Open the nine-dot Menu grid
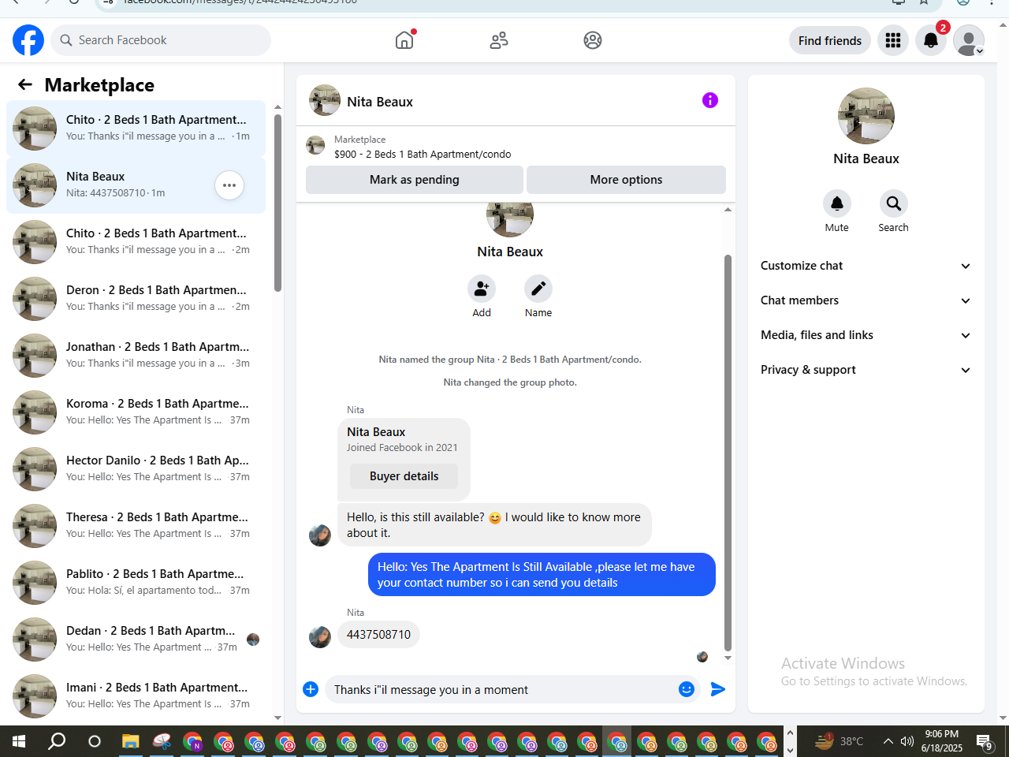1009x757 pixels. 893,40
